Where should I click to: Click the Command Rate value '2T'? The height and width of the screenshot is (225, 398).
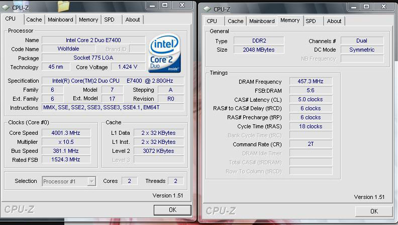pyautogui.click(x=311, y=144)
